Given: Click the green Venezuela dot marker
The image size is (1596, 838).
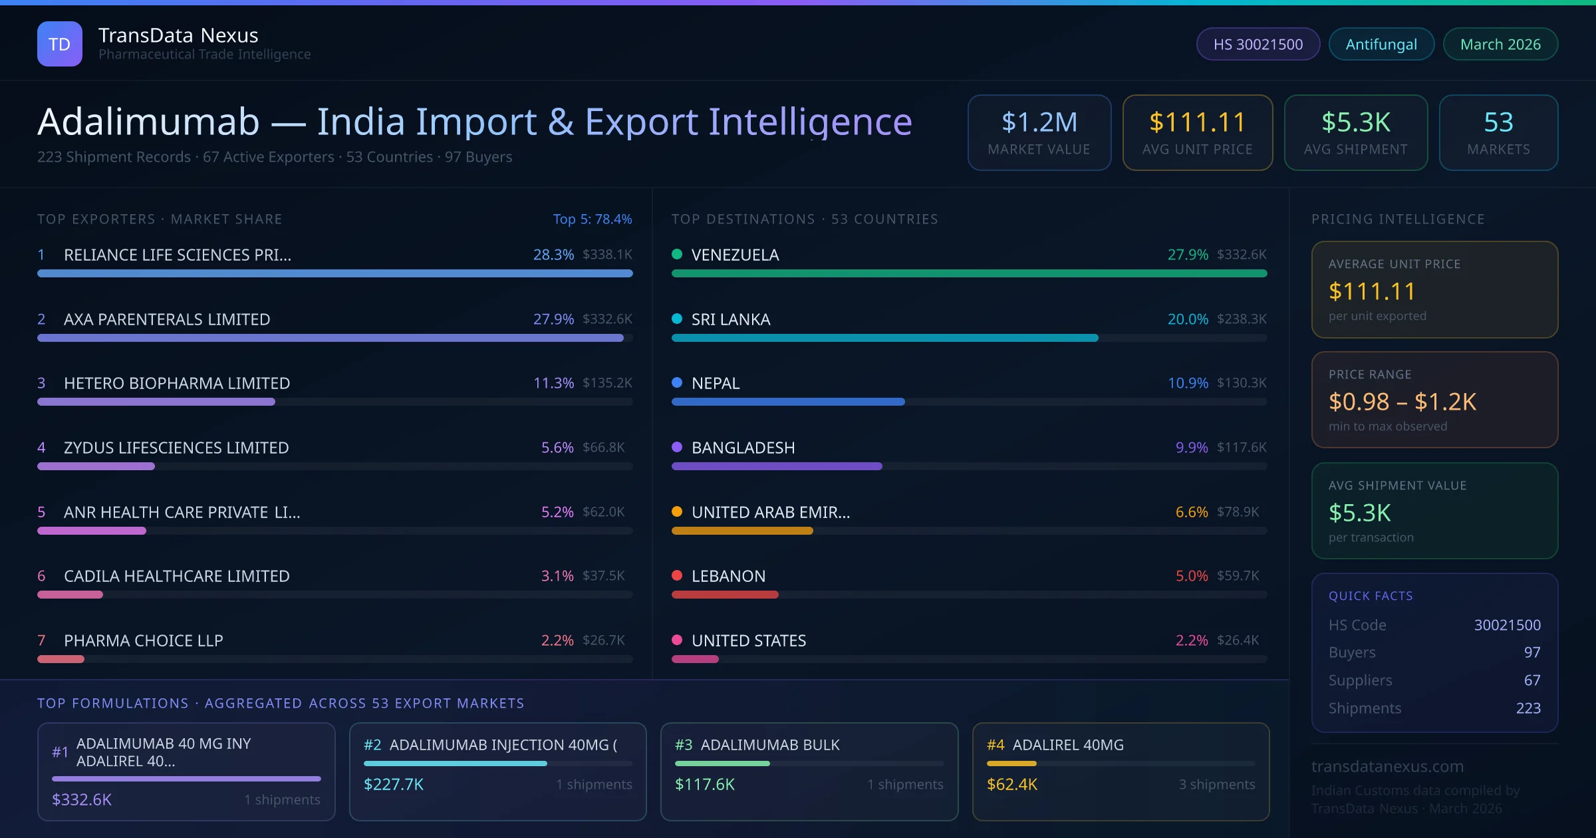Looking at the screenshot, I should click(x=677, y=254).
